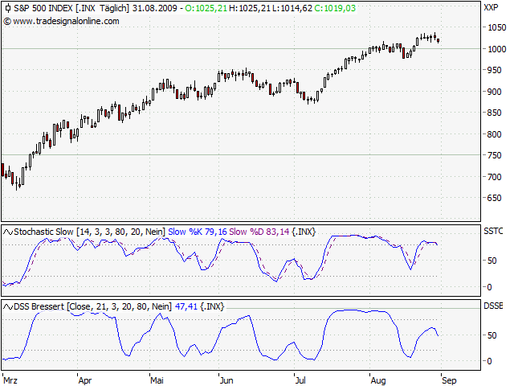
Task: Click the Jun month label on time axis
Action: (226, 380)
